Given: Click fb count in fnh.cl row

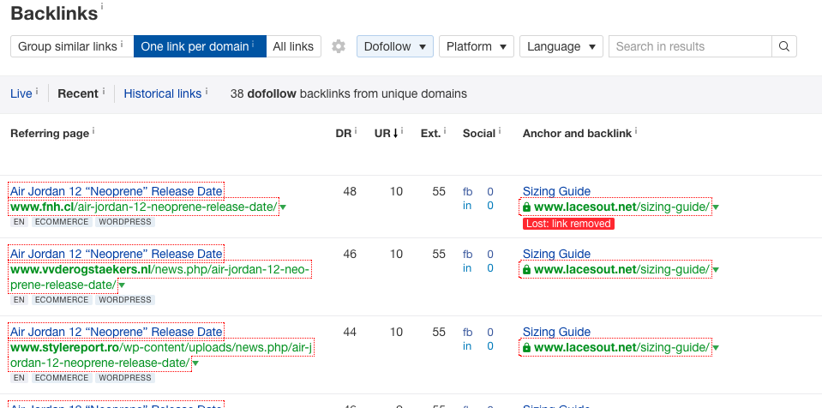Looking at the screenshot, I should coord(489,192).
